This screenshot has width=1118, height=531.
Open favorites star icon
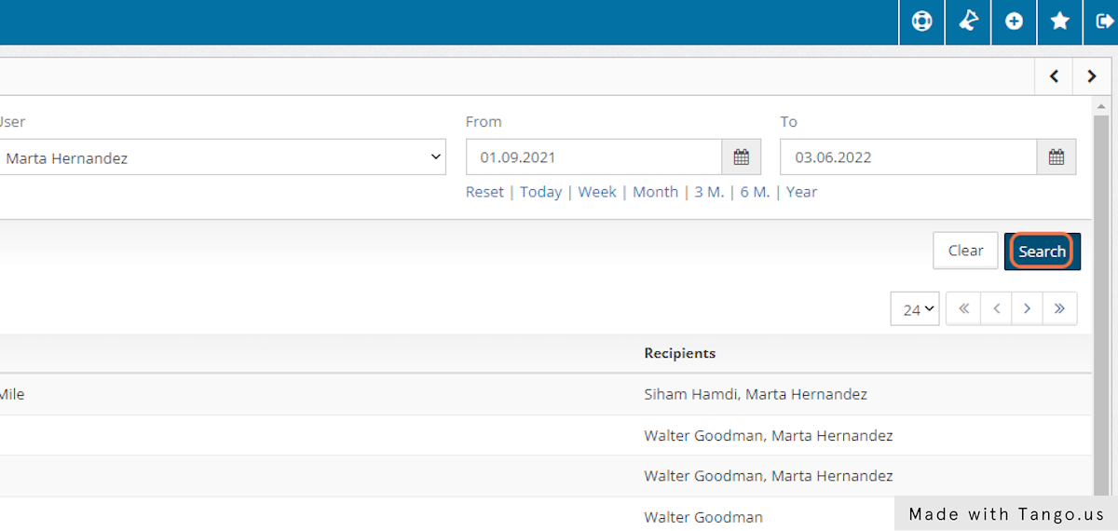point(1059,21)
